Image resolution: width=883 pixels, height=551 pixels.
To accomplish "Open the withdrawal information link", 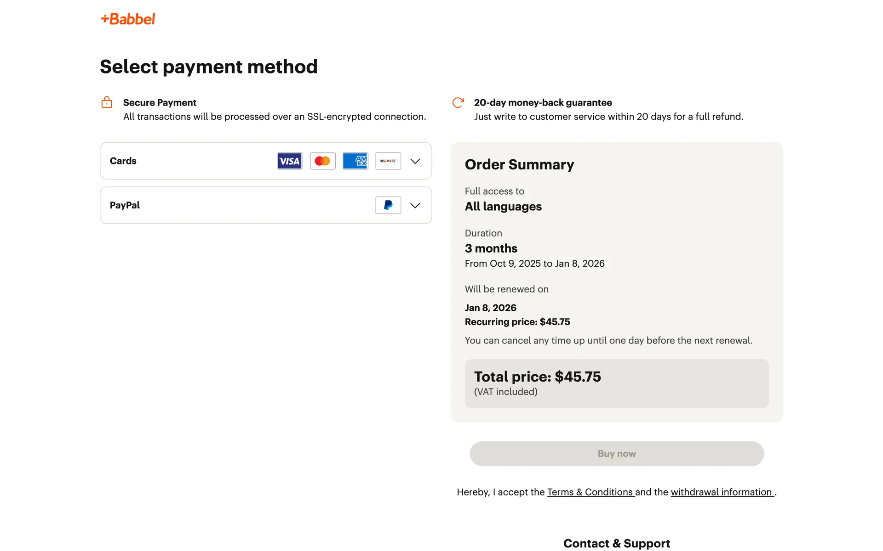I will coord(721,492).
